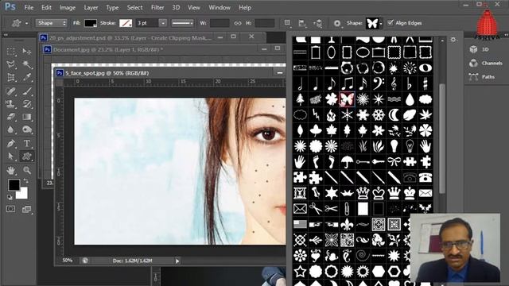Screen dimensions: 509x286
Task: Reset default foreground and background colors
Action: (x=10, y=197)
